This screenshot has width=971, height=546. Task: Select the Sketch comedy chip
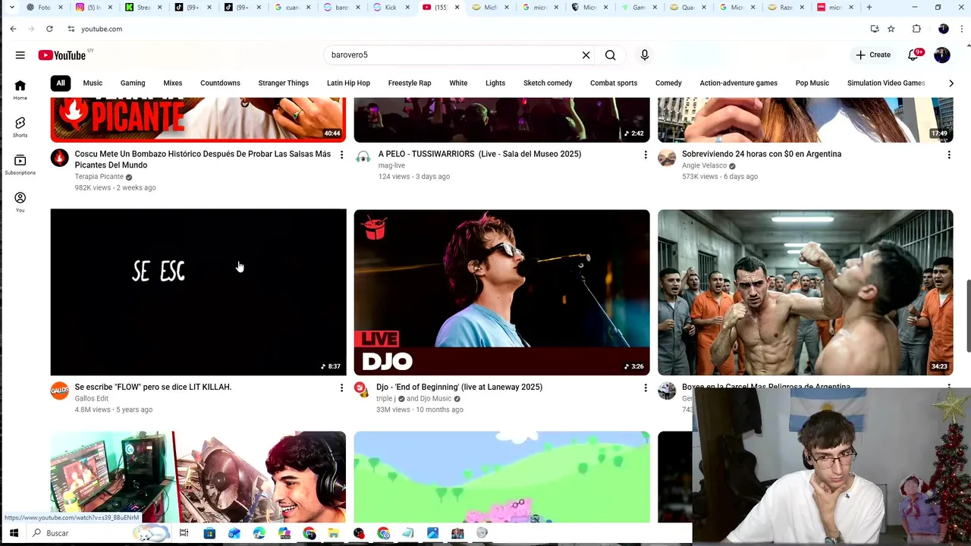pyautogui.click(x=548, y=83)
